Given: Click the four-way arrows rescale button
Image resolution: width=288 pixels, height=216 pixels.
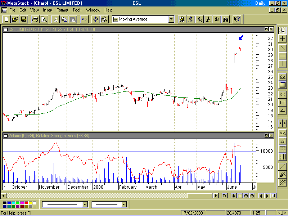Looking at the screenshot, I should [x=240, y=196].
